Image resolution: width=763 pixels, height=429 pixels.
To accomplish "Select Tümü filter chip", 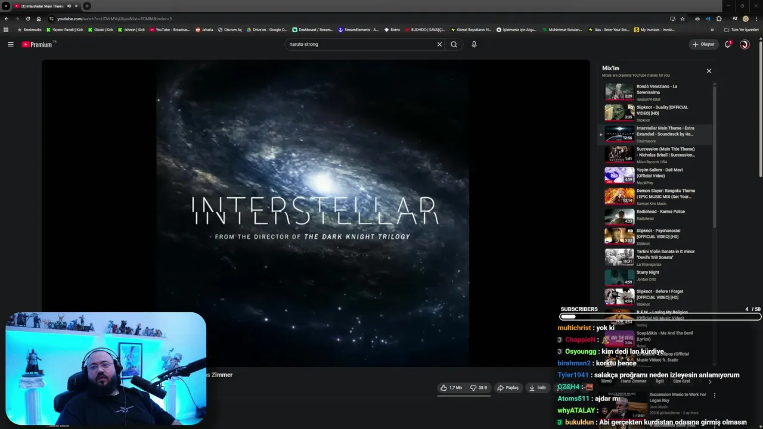I will tap(606, 381).
